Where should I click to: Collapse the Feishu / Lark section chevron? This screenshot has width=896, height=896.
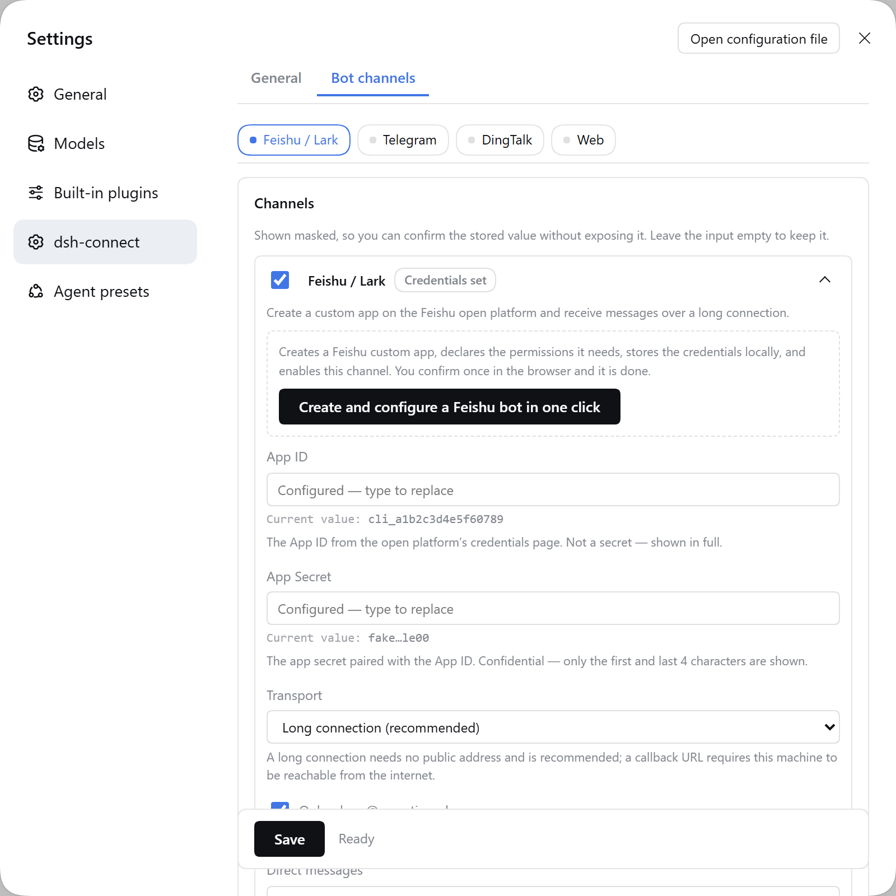(x=825, y=279)
